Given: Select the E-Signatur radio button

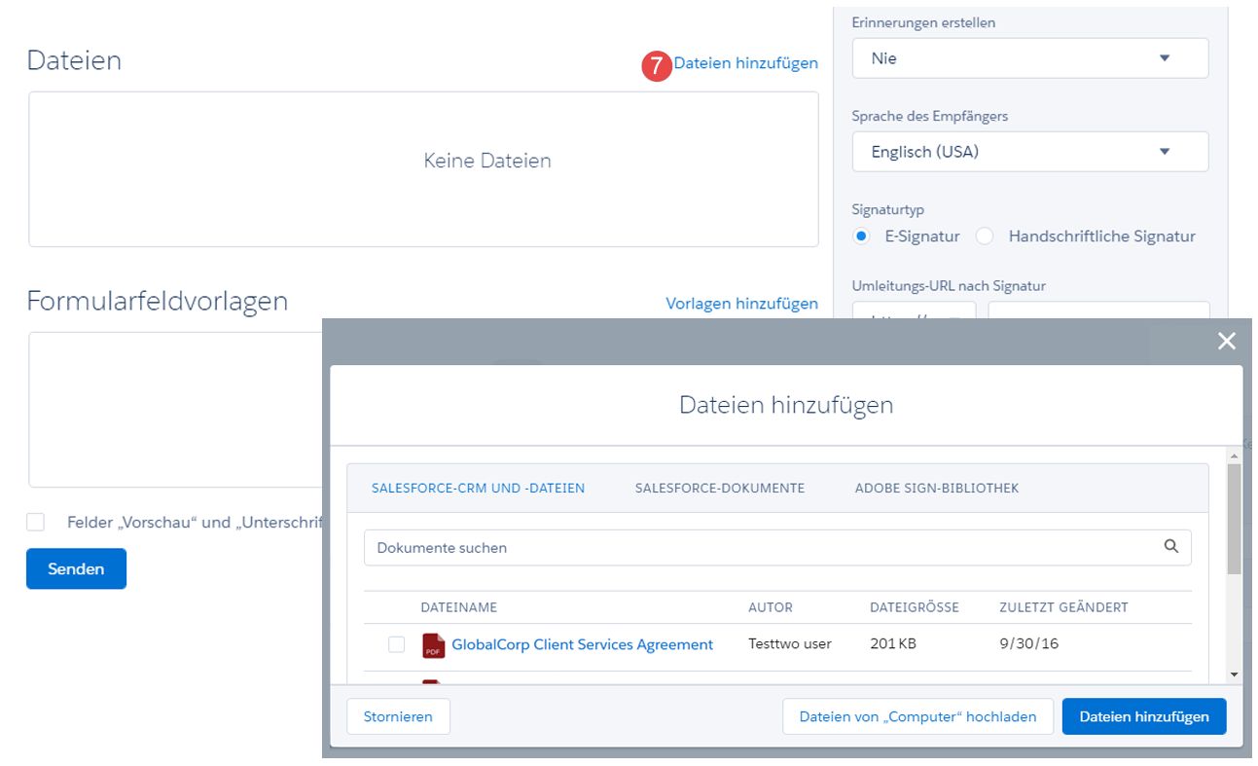Looking at the screenshot, I should [x=861, y=237].
